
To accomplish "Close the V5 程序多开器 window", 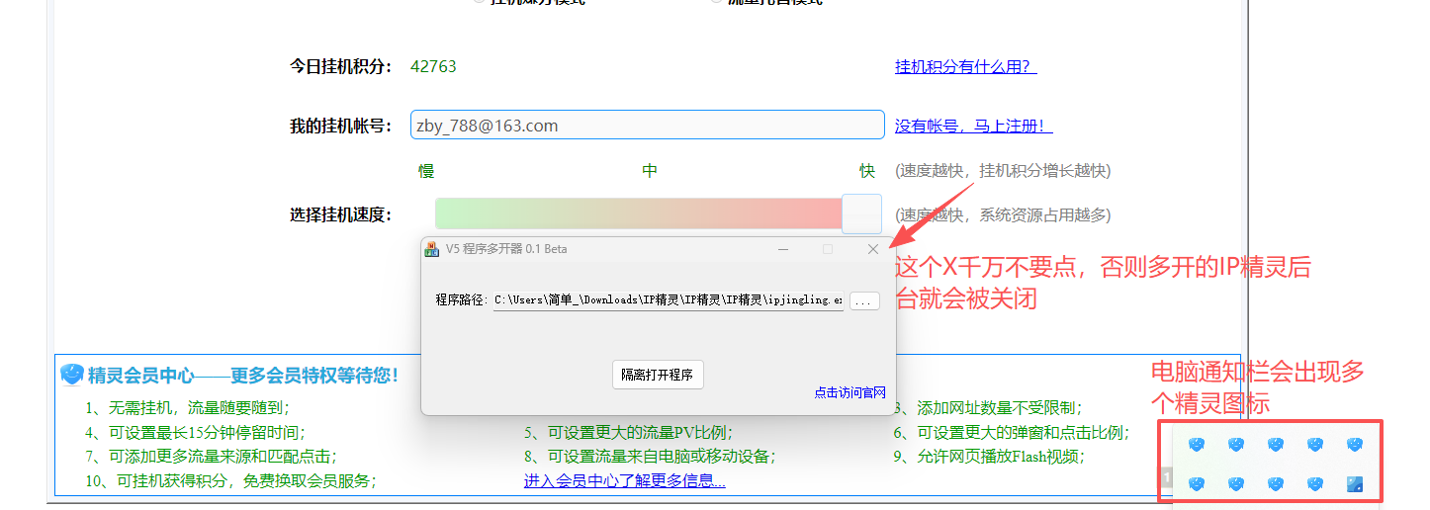I will click(873, 249).
